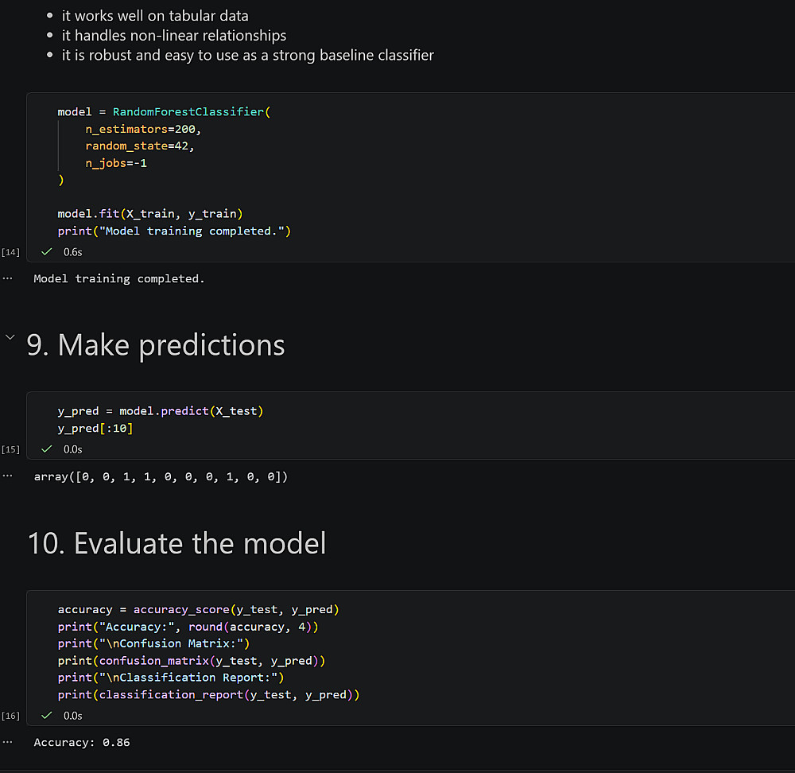Open output actions ellipsis beside array output
Image resolution: width=795 pixels, height=773 pixels.
(8, 476)
